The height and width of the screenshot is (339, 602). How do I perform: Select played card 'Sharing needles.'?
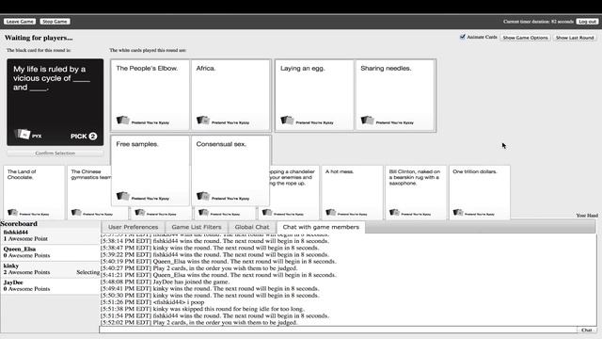395,95
